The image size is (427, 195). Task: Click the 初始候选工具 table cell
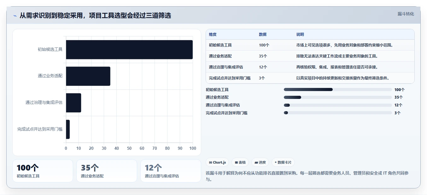(220, 45)
